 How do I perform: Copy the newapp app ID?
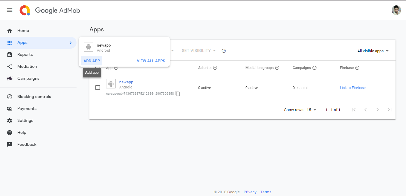(178, 94)
